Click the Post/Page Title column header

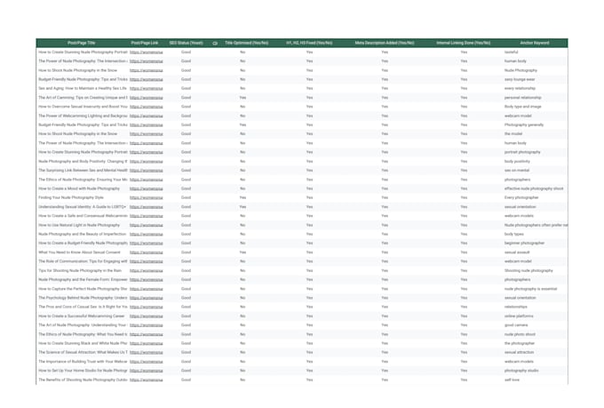click(82, 43)
